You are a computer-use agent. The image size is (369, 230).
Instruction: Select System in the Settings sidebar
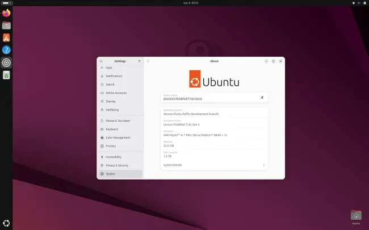[x=120, y=174]
